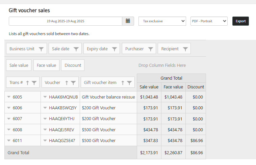Click the Trans # sort arrow icon

[28, 83]
